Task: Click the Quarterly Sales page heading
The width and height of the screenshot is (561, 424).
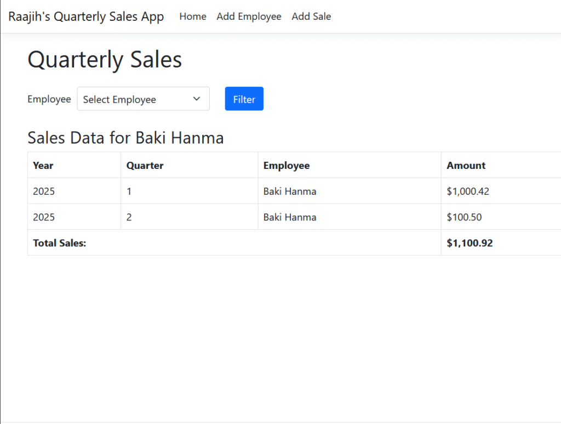Action: tap(105, 59)
